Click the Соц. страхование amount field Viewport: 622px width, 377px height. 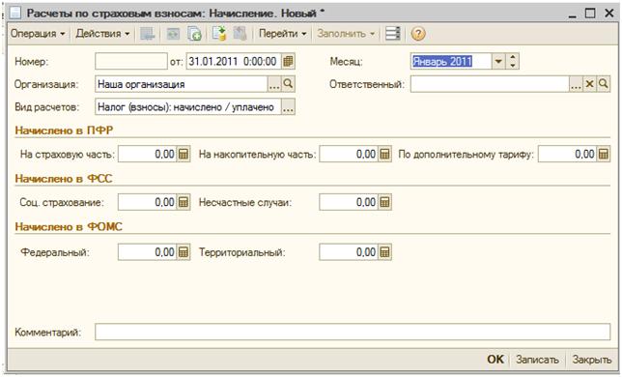pos(147,202)
